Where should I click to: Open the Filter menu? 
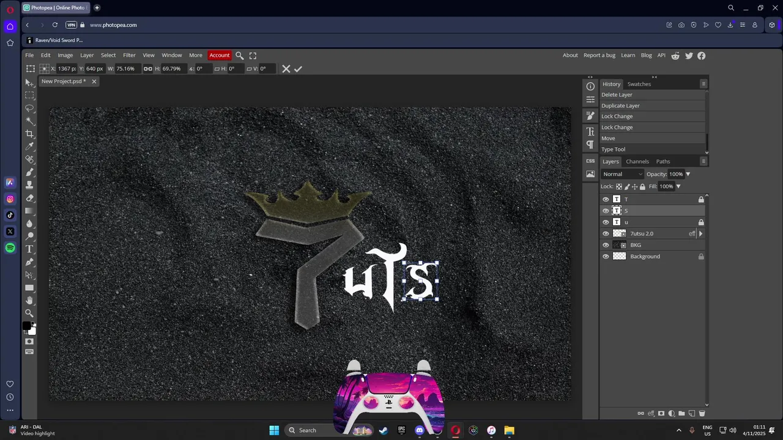pos(129,55)
